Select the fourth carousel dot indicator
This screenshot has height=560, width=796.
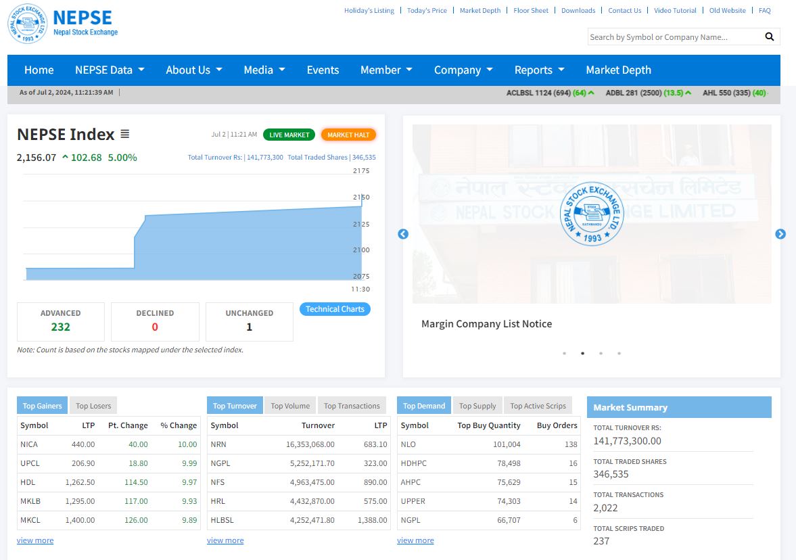click(x=619, y=353)
